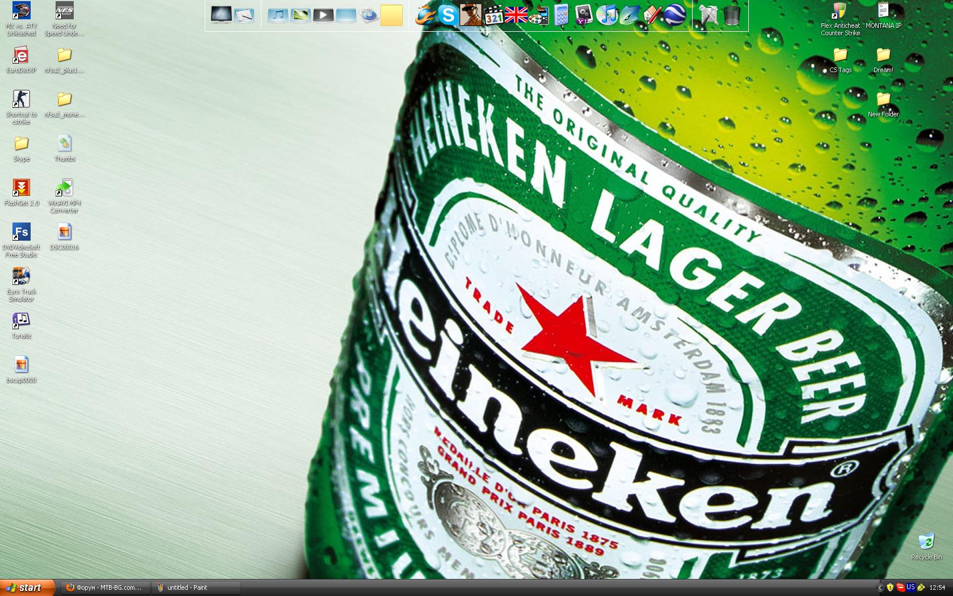Click the 12:54 taskbar clock
953x596 pixels.
click(x=937, y=587)
